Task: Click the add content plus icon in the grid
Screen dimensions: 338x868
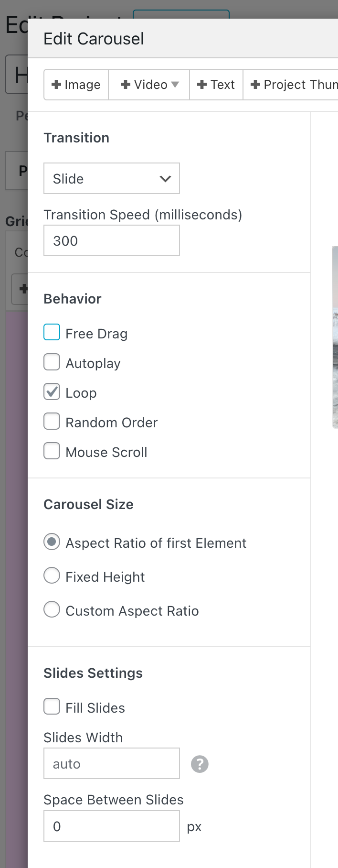Action: point(22,289)
